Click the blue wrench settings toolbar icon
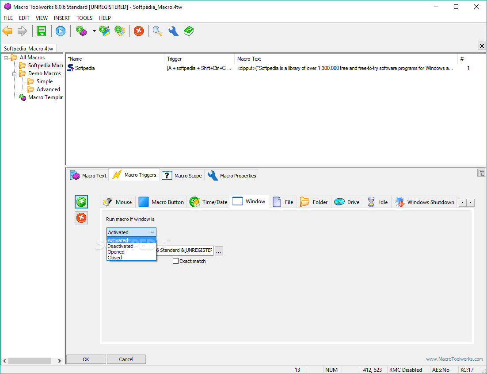487x374 pixels. (173, 31)
